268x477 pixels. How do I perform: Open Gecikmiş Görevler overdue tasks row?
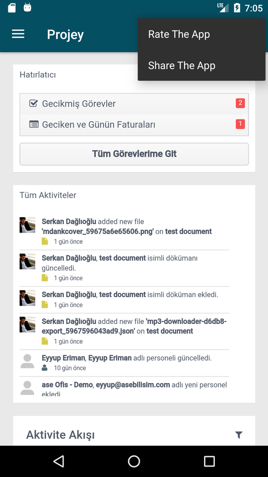134,104
